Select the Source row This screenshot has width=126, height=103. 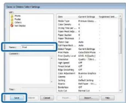coord(88,84)
